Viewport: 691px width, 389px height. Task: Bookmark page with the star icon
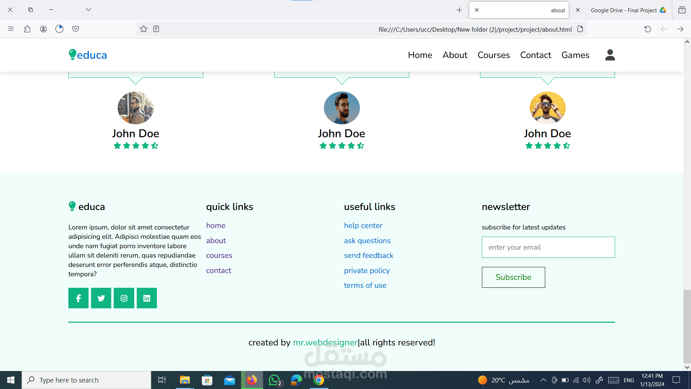(144, 29)
